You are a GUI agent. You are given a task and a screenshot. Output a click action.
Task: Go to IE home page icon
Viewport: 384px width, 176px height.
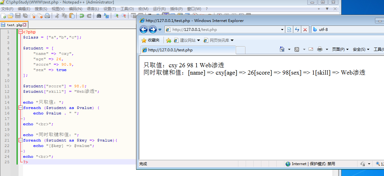pyautogui.click(x=282, y=49)
